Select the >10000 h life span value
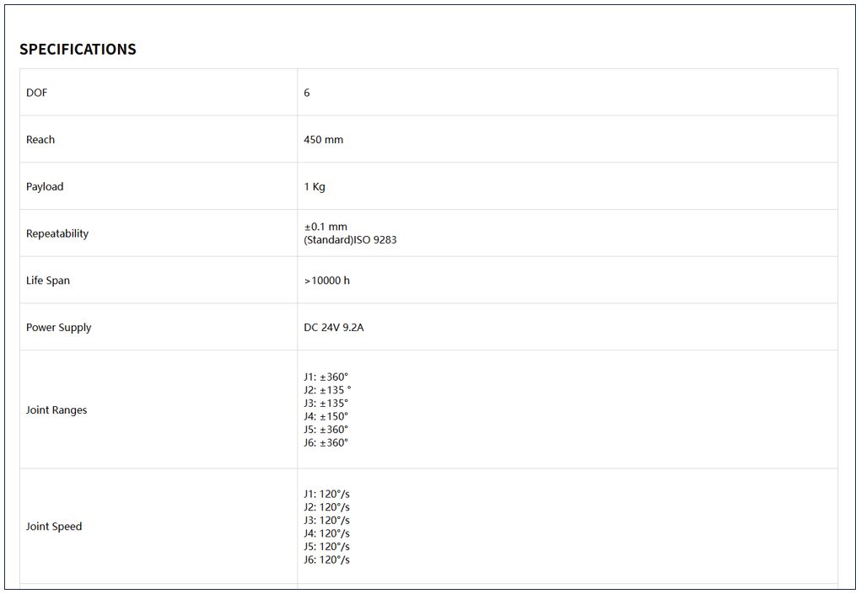 coord(327,281)
